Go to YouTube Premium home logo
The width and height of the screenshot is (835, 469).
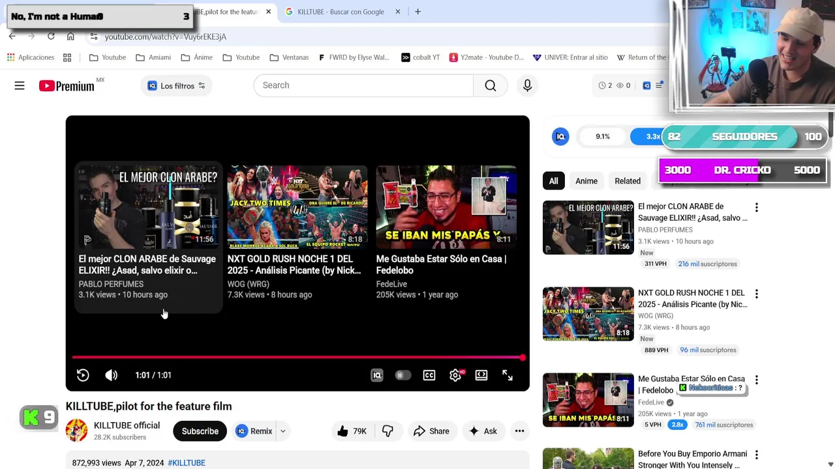coord(67,85)
